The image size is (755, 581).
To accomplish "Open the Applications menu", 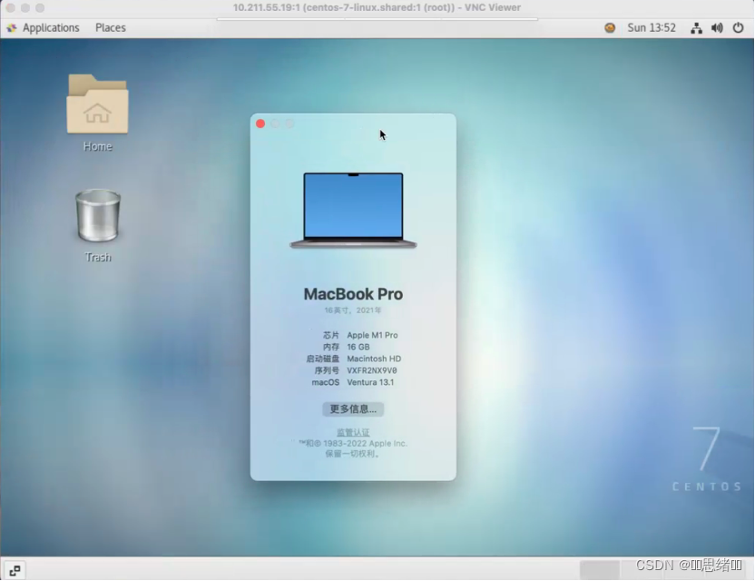I will pos(51,28).
